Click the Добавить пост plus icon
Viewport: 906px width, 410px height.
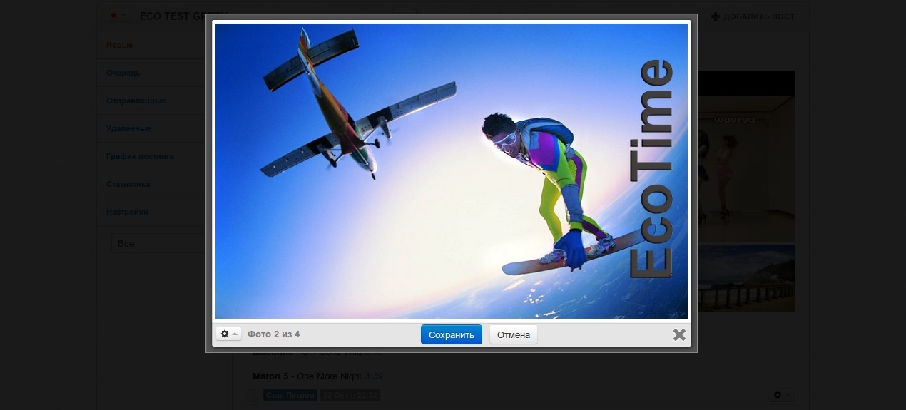click(x=716, y=16)
